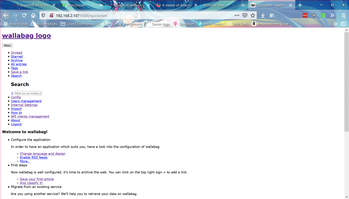Close the Ahri/Docker tab

[101, 5]
